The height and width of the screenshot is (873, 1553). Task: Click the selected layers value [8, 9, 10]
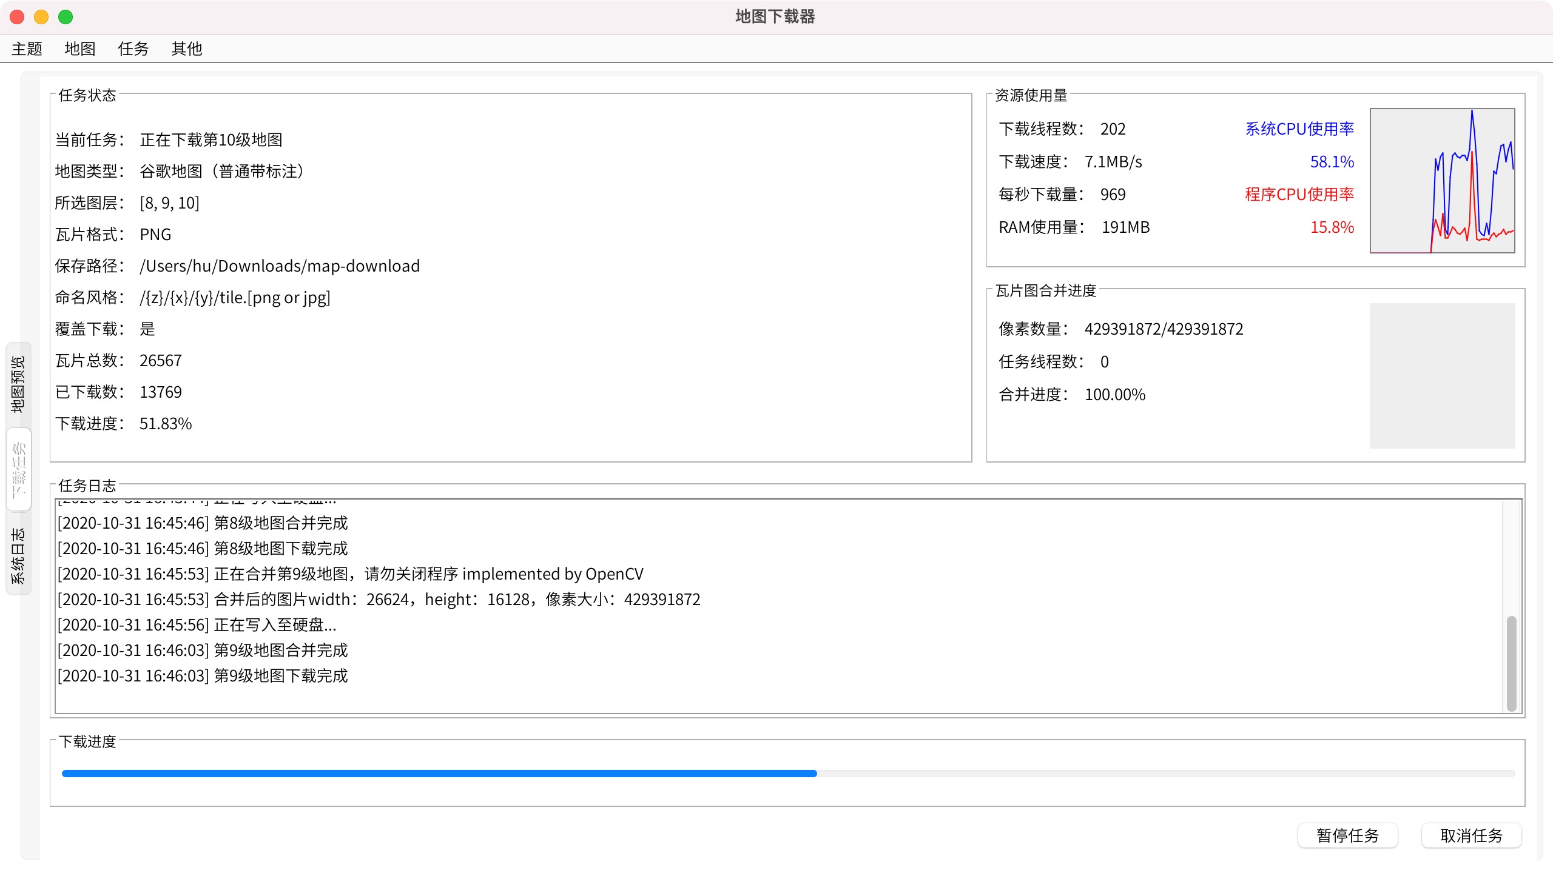coord(169,202)
